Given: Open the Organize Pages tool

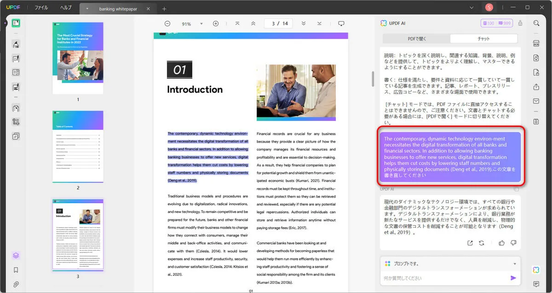Looking at the screenshot, I should point(16,109).
